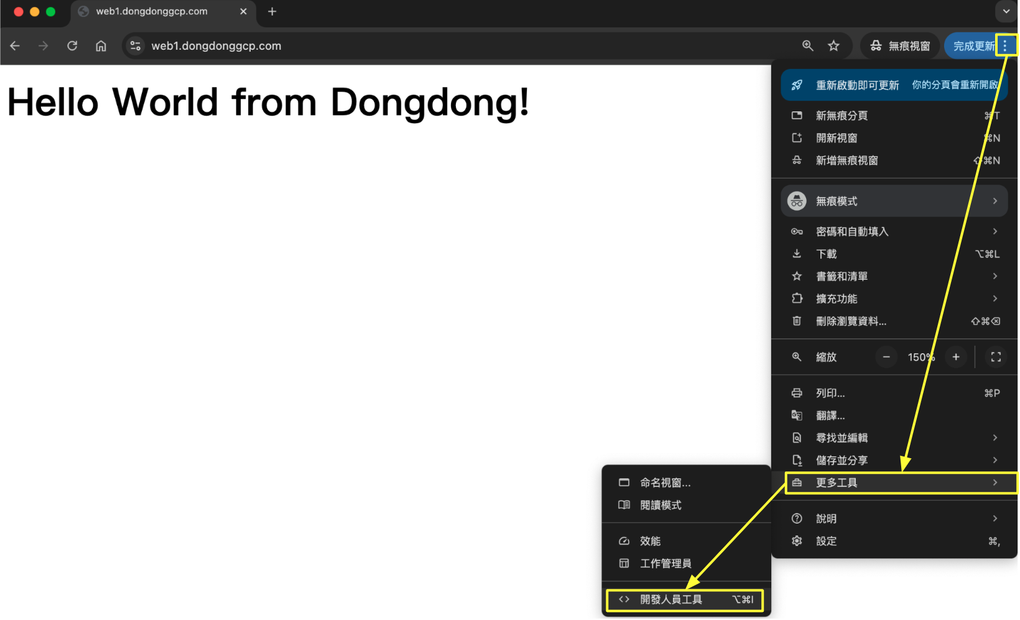
Task: Click the back navigation arrow
Action: pos(16,46)
